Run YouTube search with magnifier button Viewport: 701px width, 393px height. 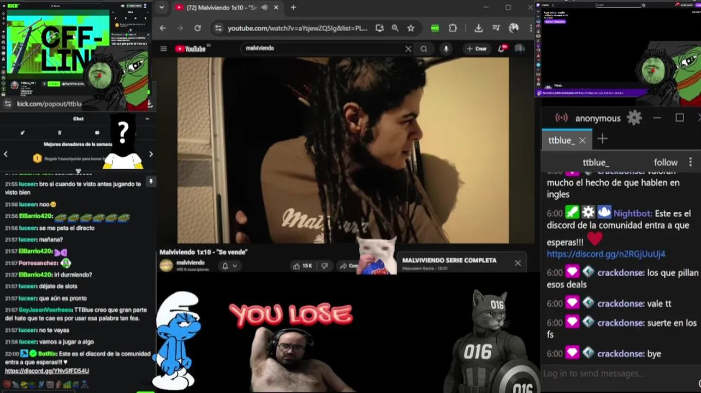[424, 49]
